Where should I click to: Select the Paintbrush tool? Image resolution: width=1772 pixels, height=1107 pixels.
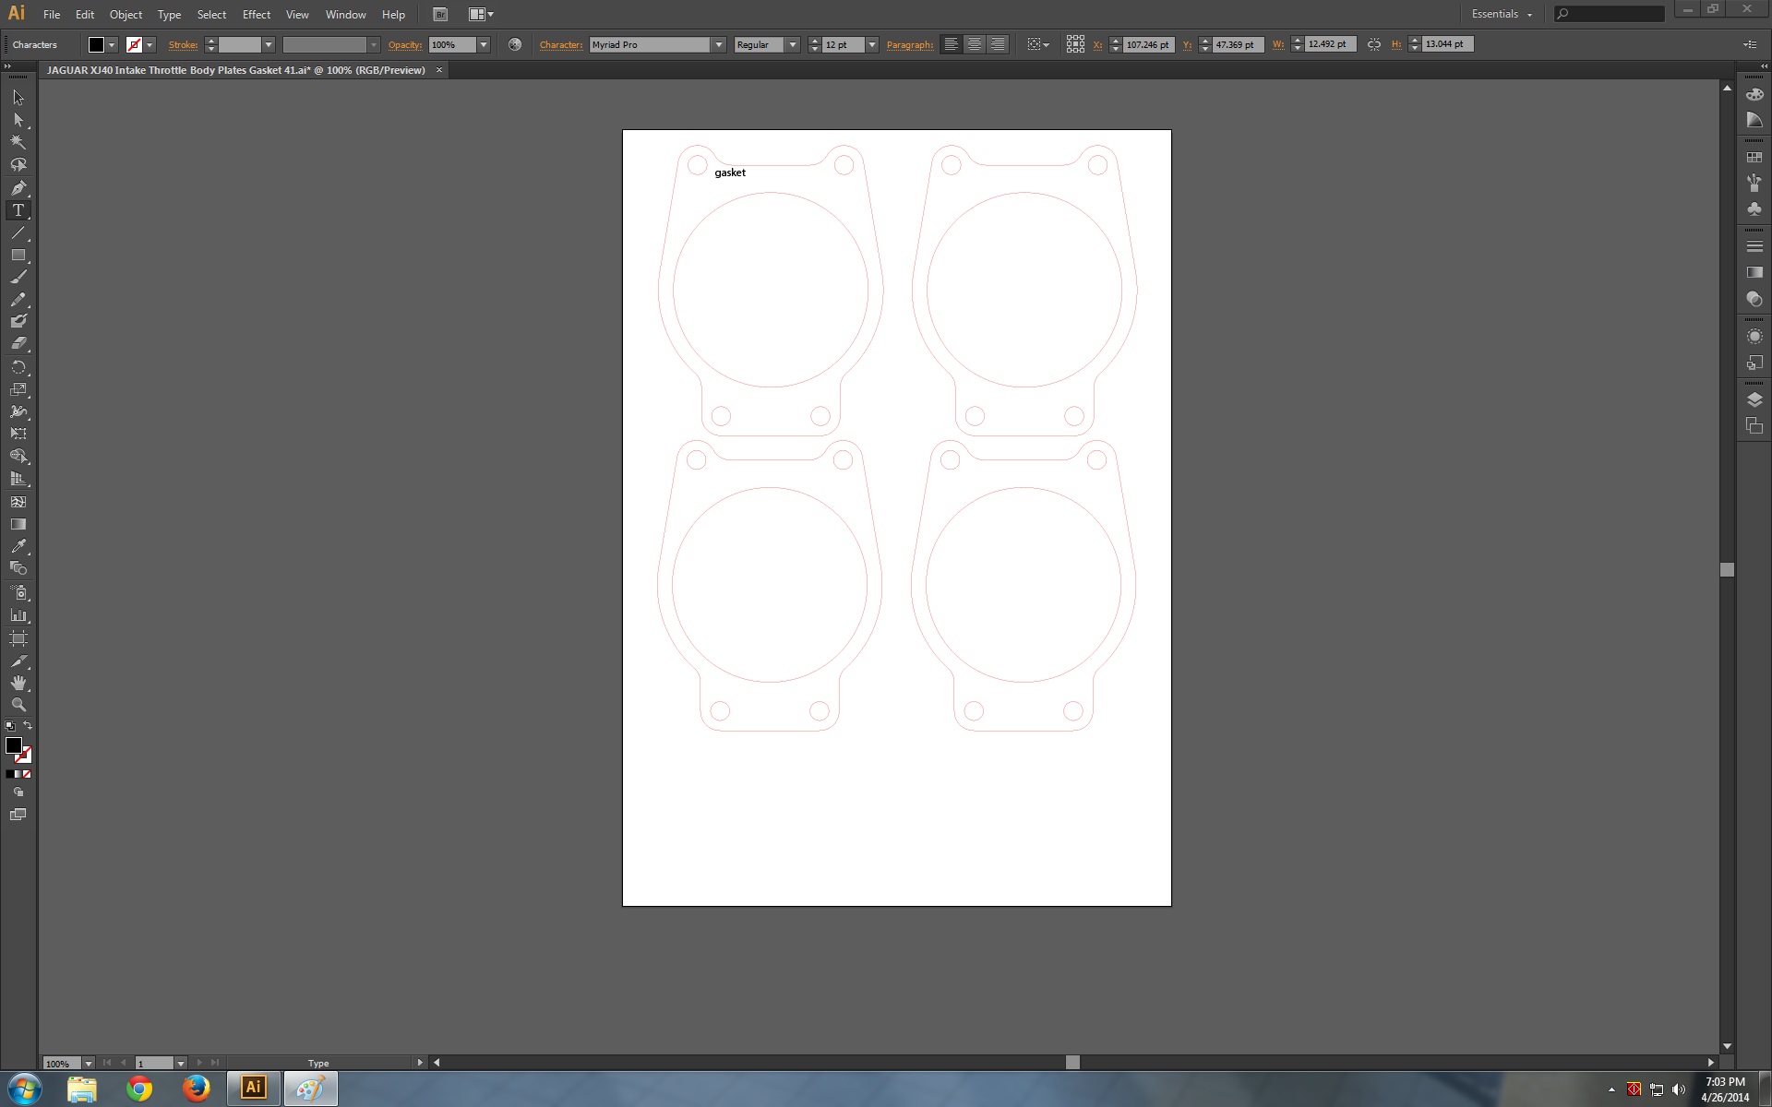click(x=18, y=277)
